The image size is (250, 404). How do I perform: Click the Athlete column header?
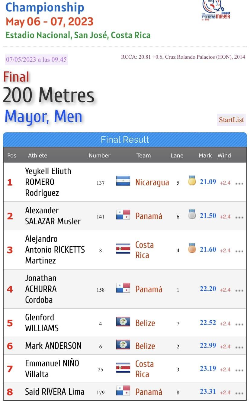[38, 156]
